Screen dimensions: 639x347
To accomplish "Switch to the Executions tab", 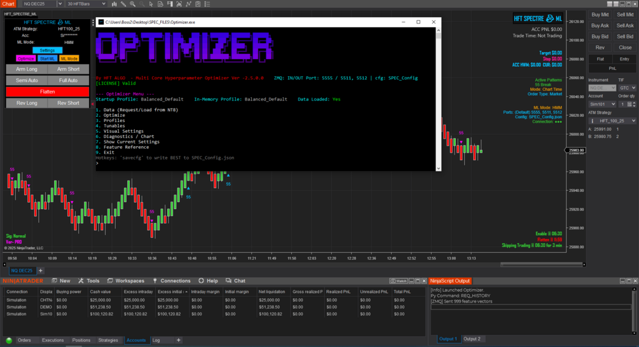I will (53, 341).
